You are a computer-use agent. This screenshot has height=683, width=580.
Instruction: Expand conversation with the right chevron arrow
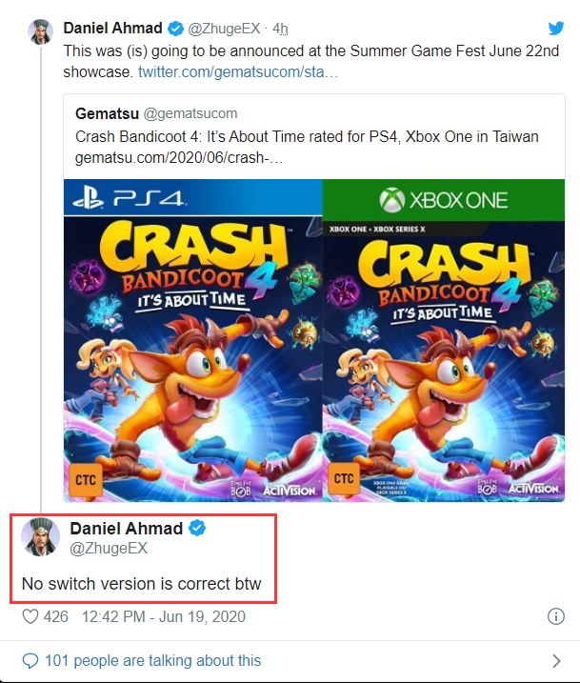pos(556,661)
